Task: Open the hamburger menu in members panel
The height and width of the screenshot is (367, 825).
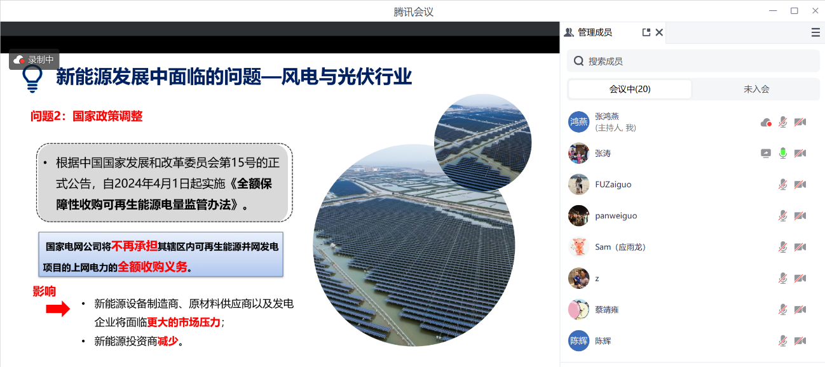Action: coord(815,32)
